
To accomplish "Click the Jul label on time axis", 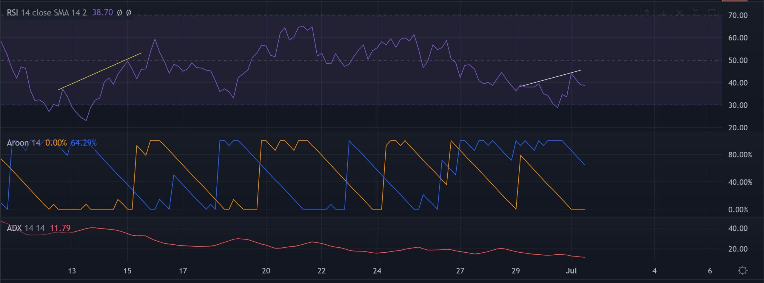I will [571, 271].
